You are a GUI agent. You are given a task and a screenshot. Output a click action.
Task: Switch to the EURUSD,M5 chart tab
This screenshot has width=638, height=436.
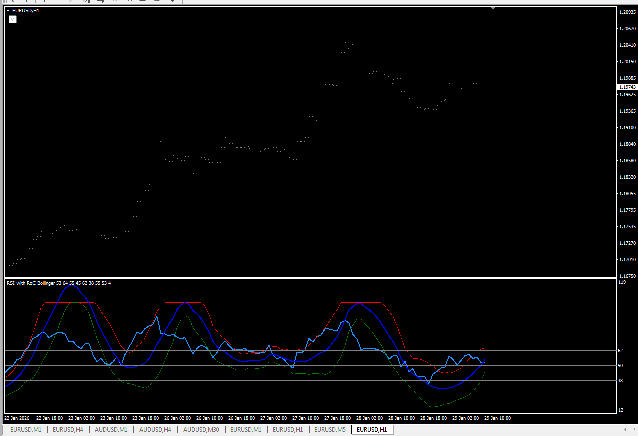tap(330, 429)
